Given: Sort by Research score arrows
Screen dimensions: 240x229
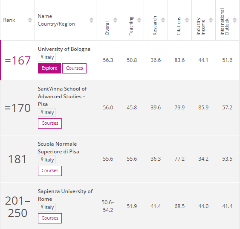Looking at the screenshot, I should coord(163,20).
